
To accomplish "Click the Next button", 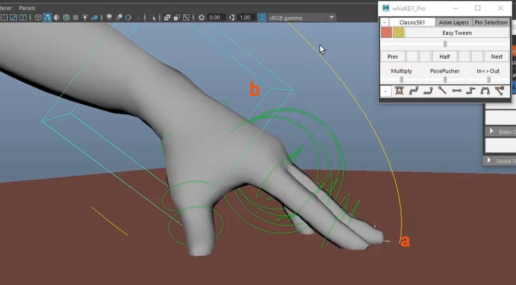I will click(496, 56).
